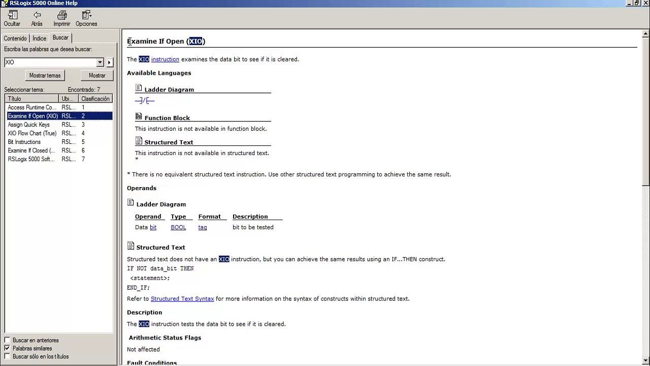
Task: Follow the 'bit' link in the operands table
Action: pyautogui.click(x=153, y=227)
